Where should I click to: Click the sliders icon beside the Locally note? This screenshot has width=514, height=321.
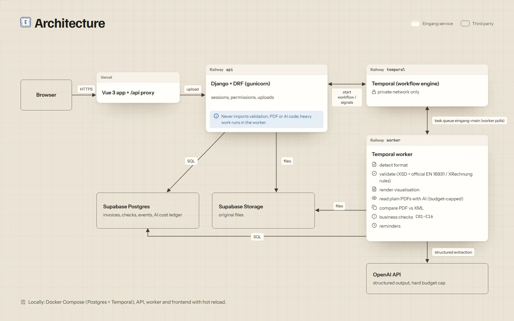coord(23,302)
